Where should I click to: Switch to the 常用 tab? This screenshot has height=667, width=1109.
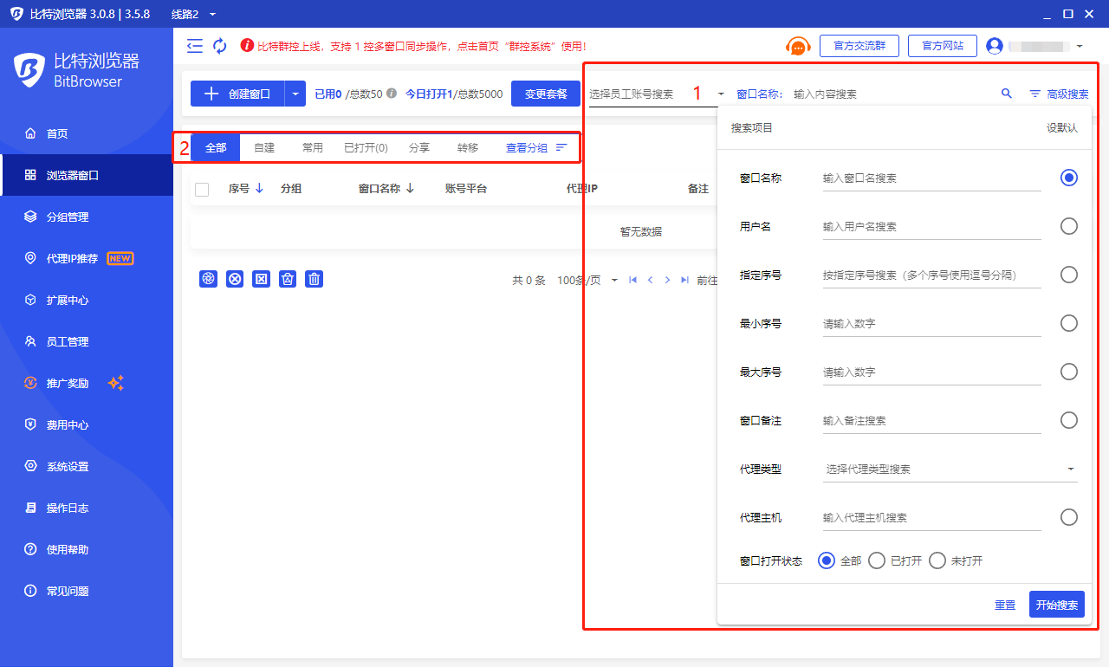tap(313, 148)
